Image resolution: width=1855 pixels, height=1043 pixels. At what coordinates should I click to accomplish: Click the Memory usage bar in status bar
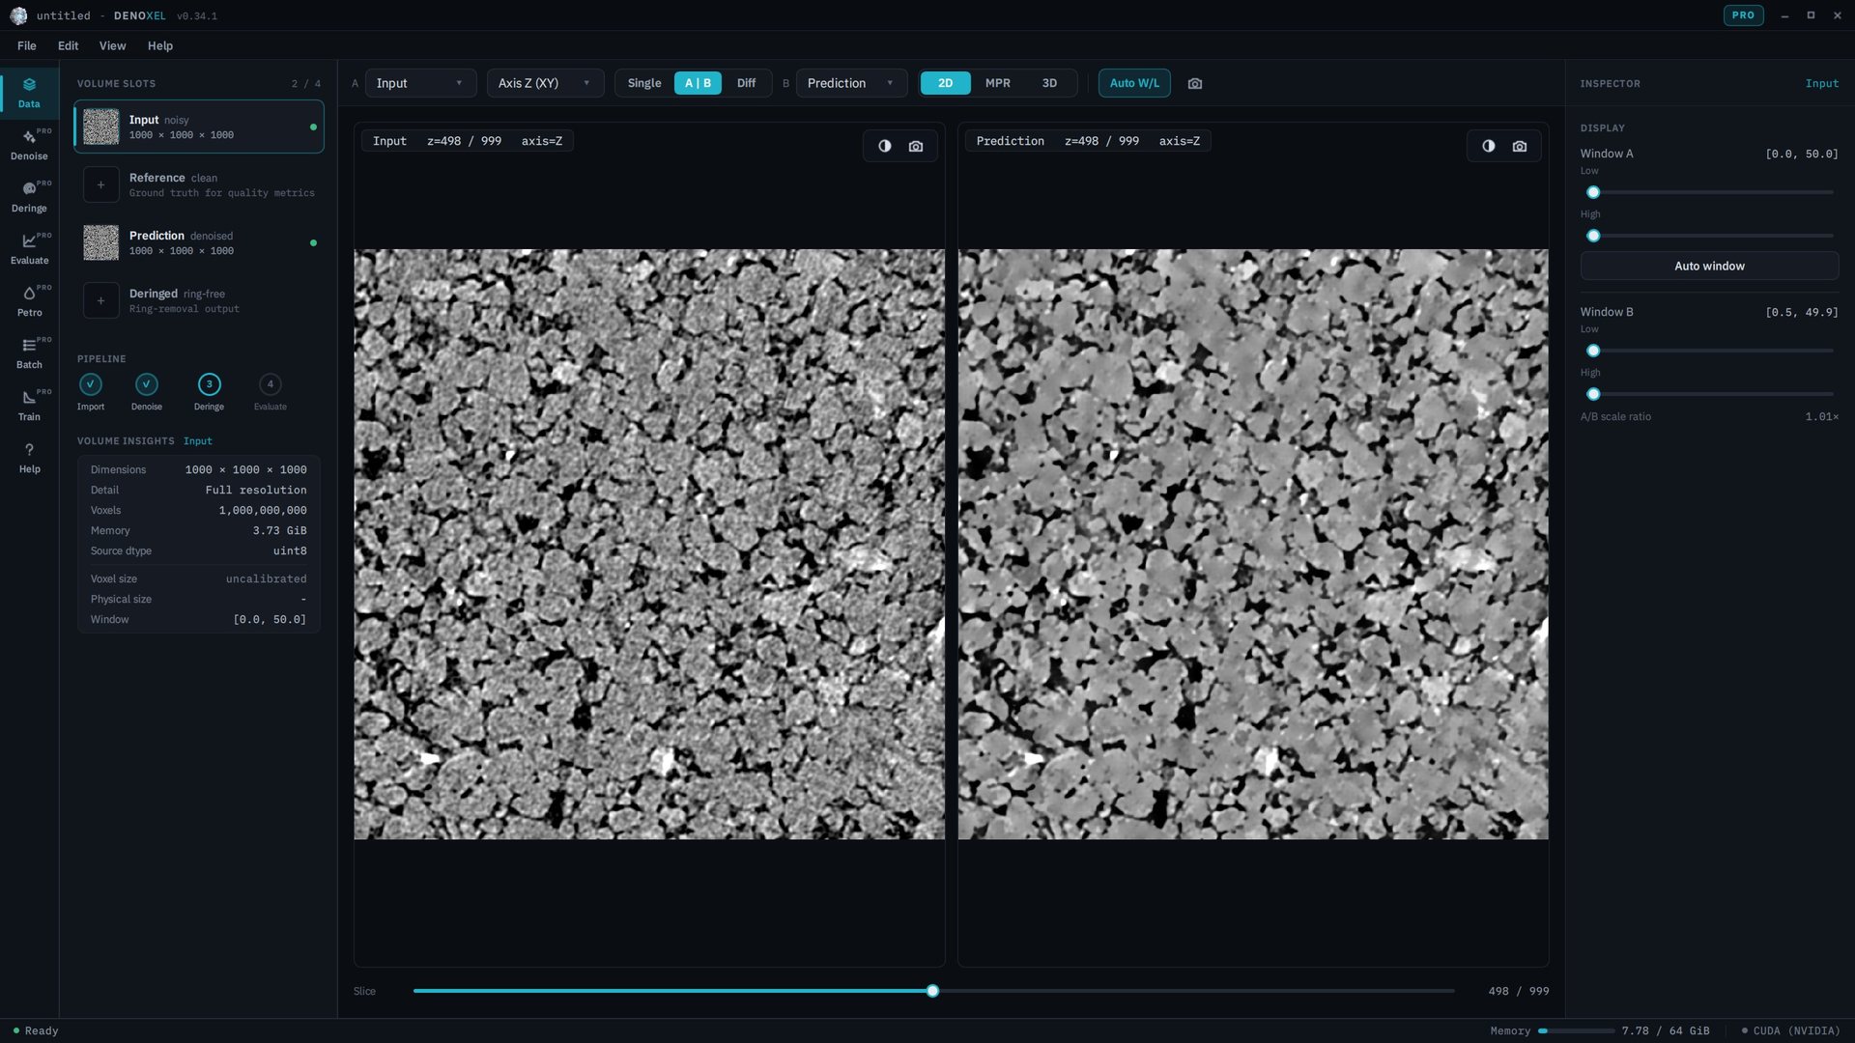(1576, 1031)
